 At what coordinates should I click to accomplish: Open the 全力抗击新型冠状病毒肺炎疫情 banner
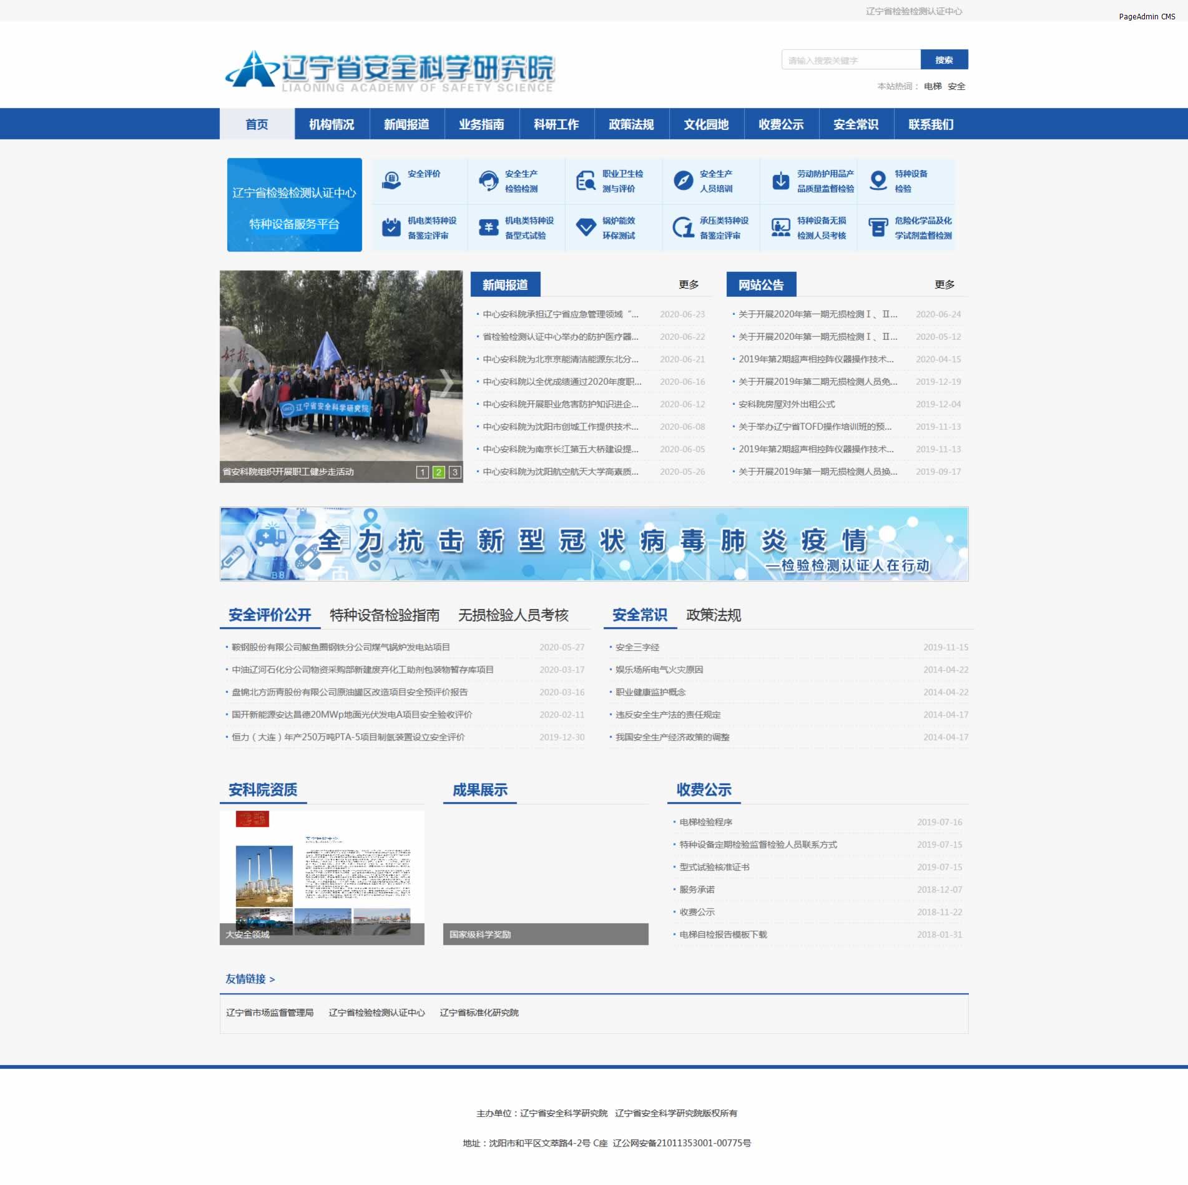594,544
